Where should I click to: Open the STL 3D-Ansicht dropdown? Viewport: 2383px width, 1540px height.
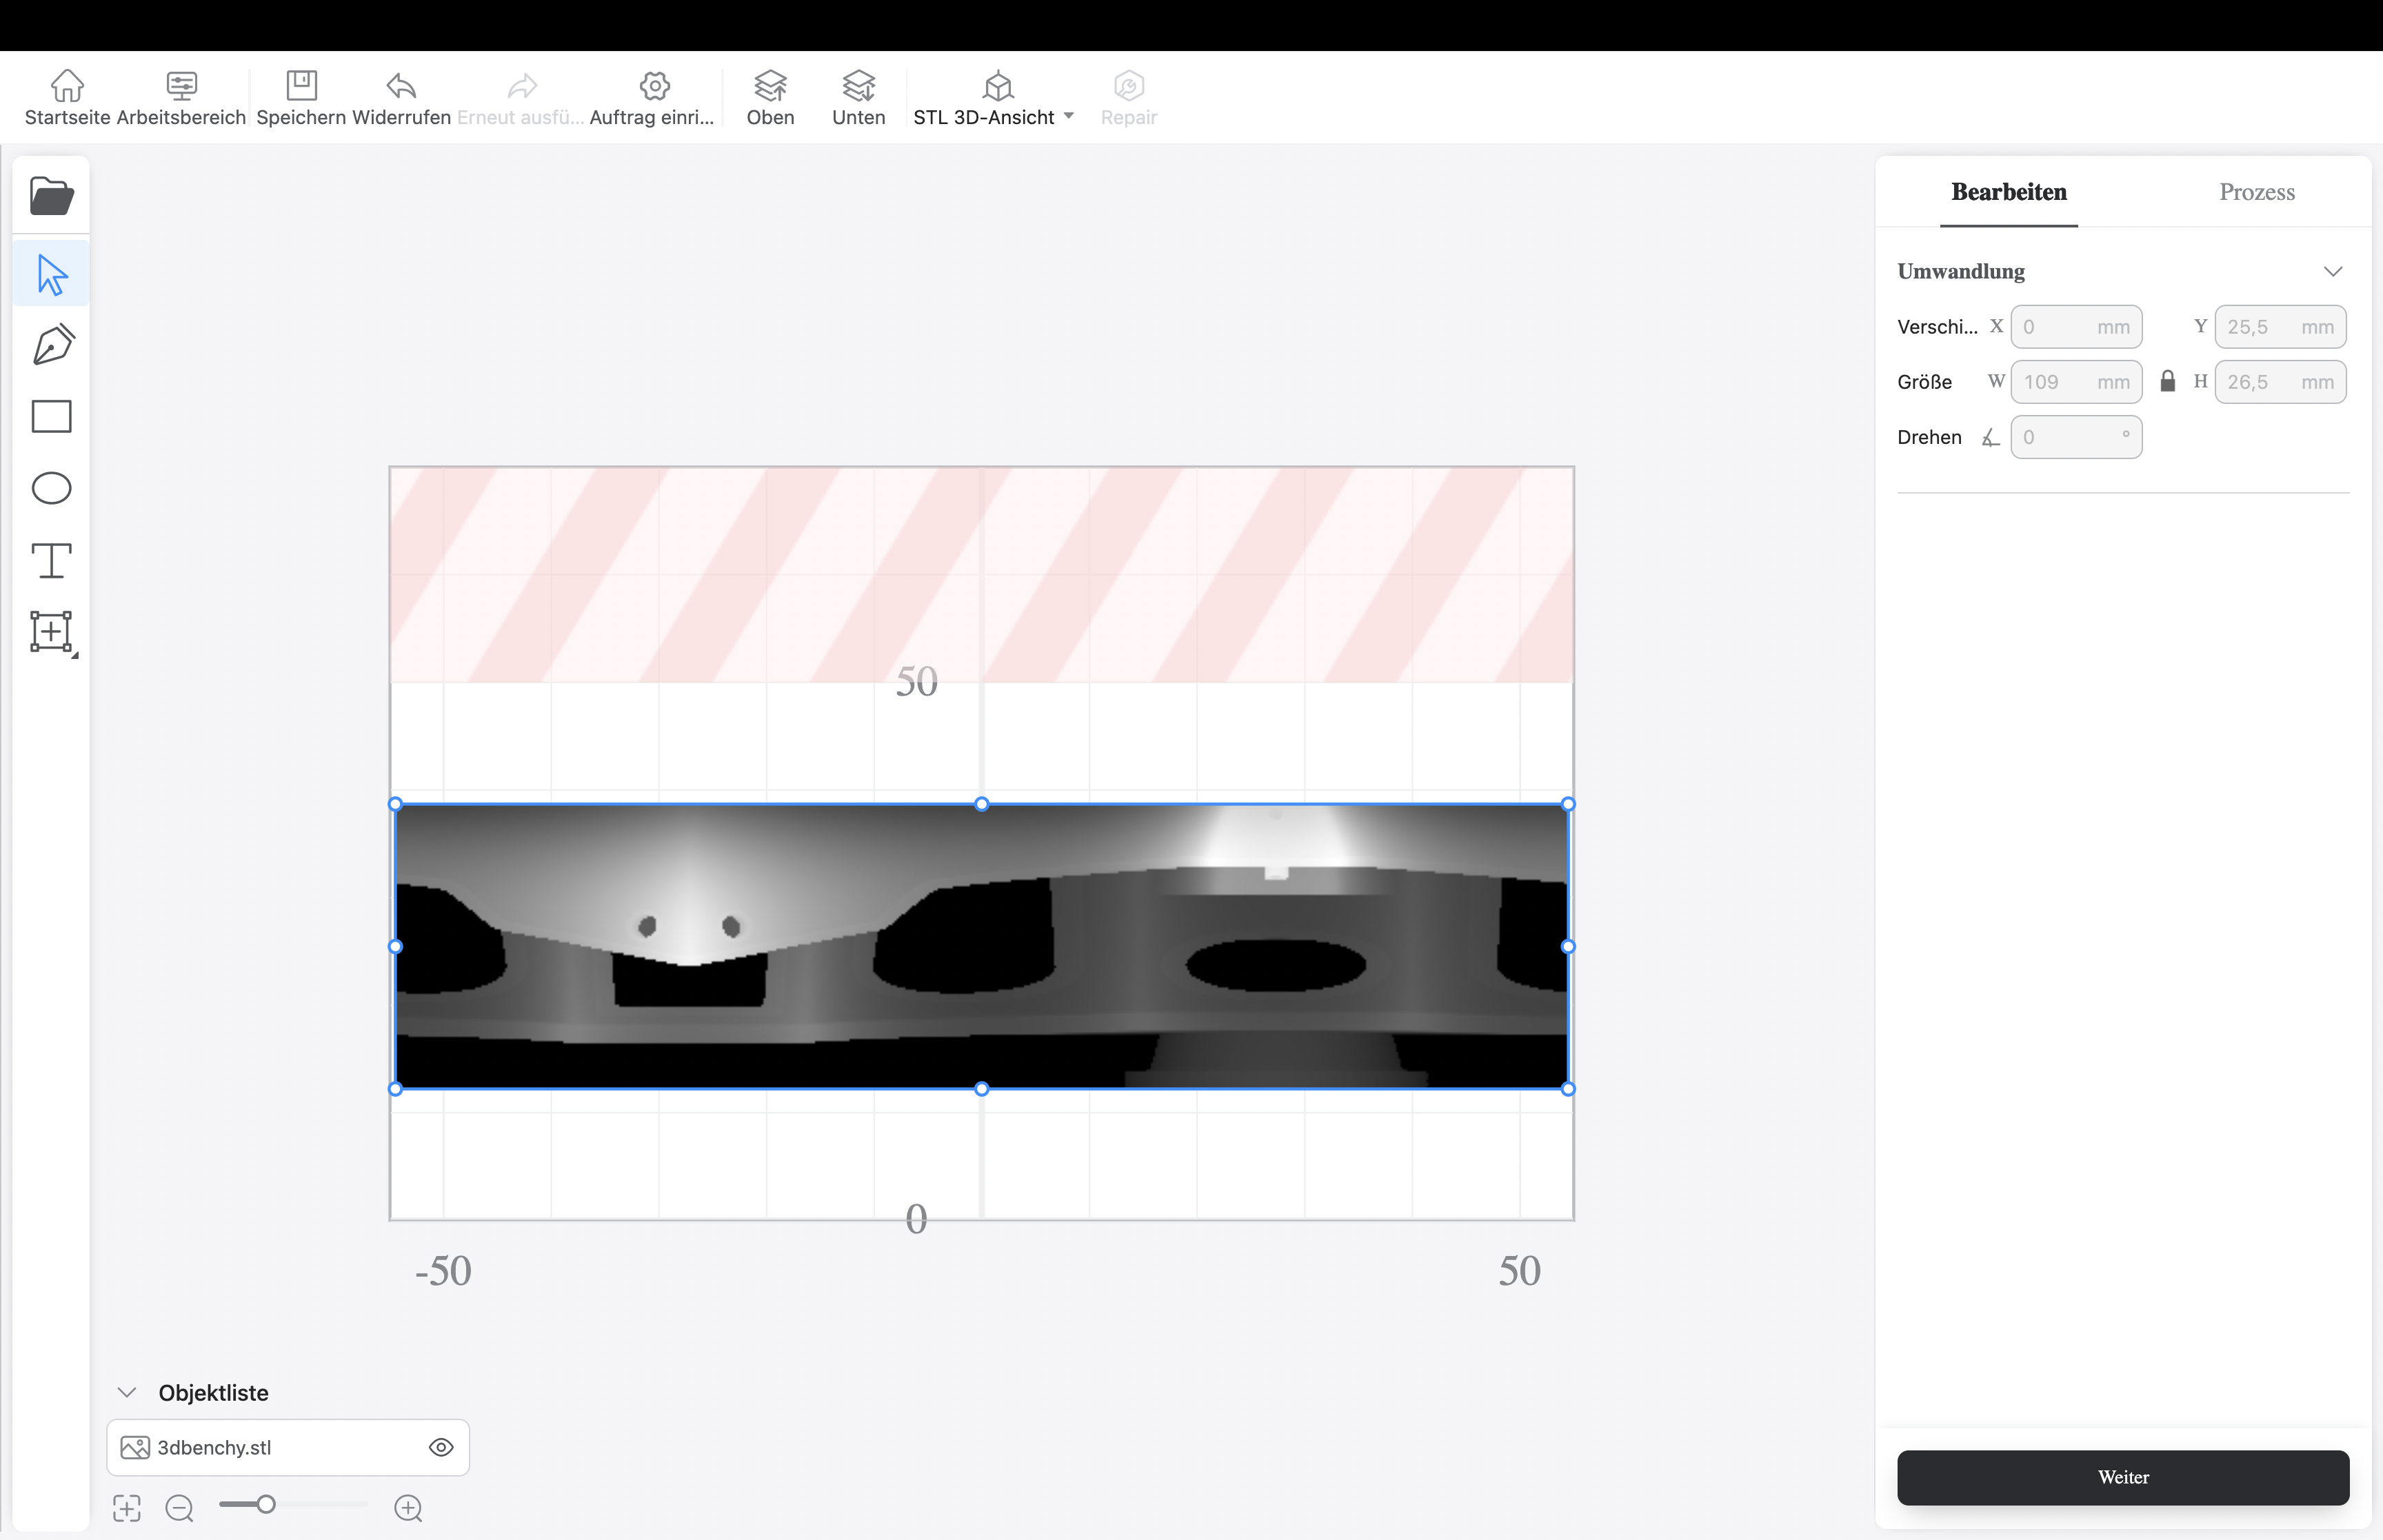point(1068,116)
